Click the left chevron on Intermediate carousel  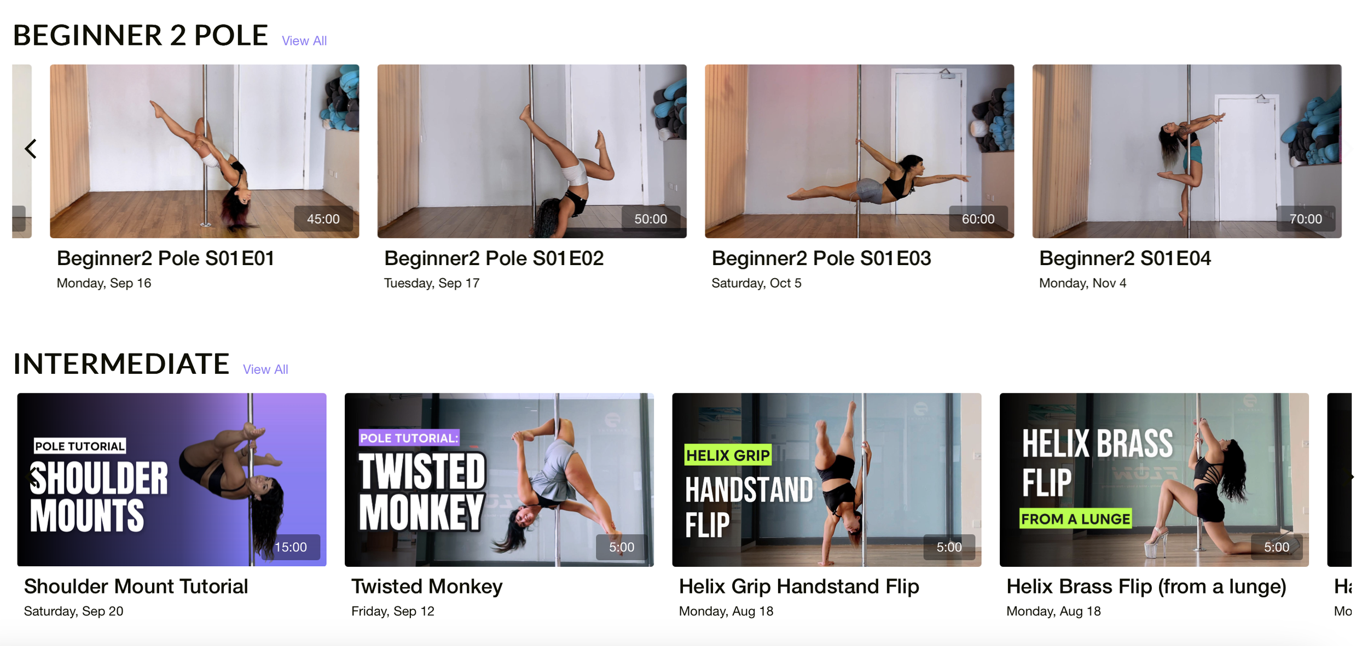click(x=31, y=477)
